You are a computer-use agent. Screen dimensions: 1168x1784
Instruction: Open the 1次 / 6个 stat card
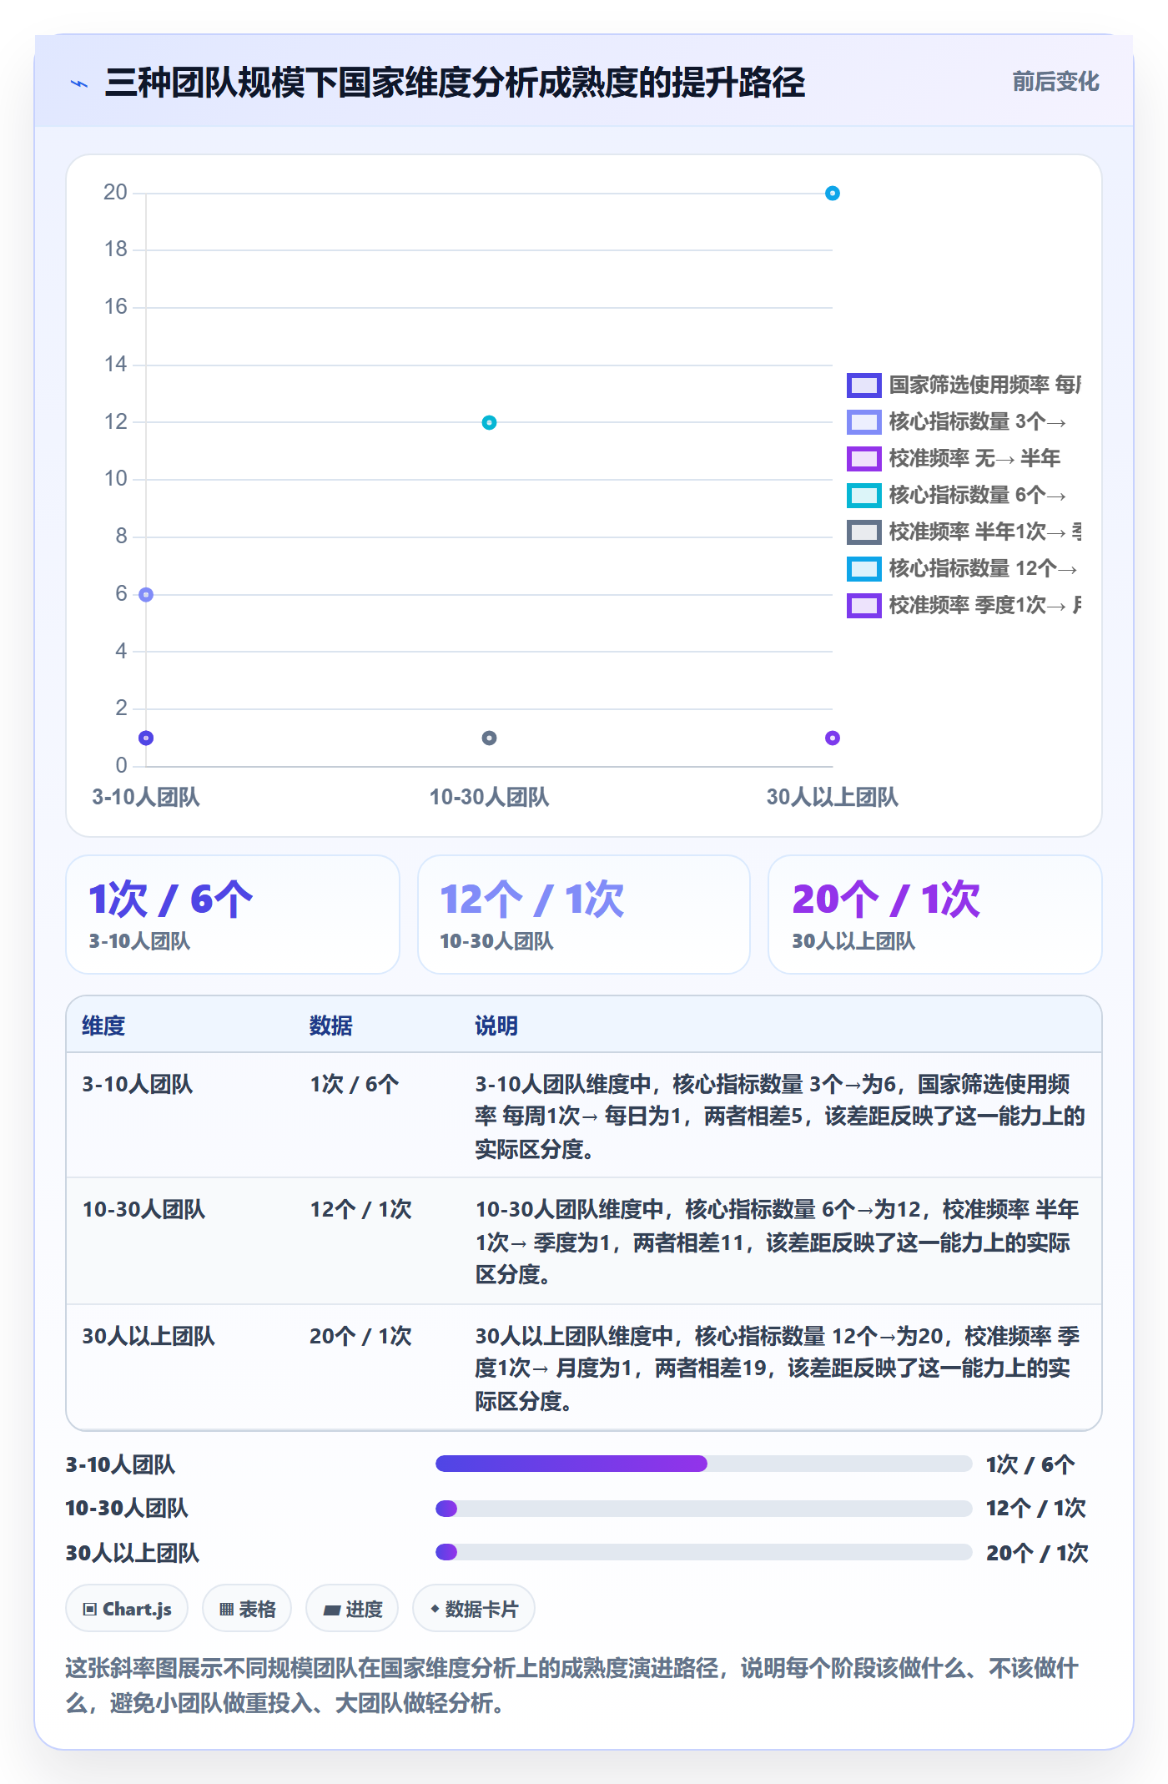(233, 915)
